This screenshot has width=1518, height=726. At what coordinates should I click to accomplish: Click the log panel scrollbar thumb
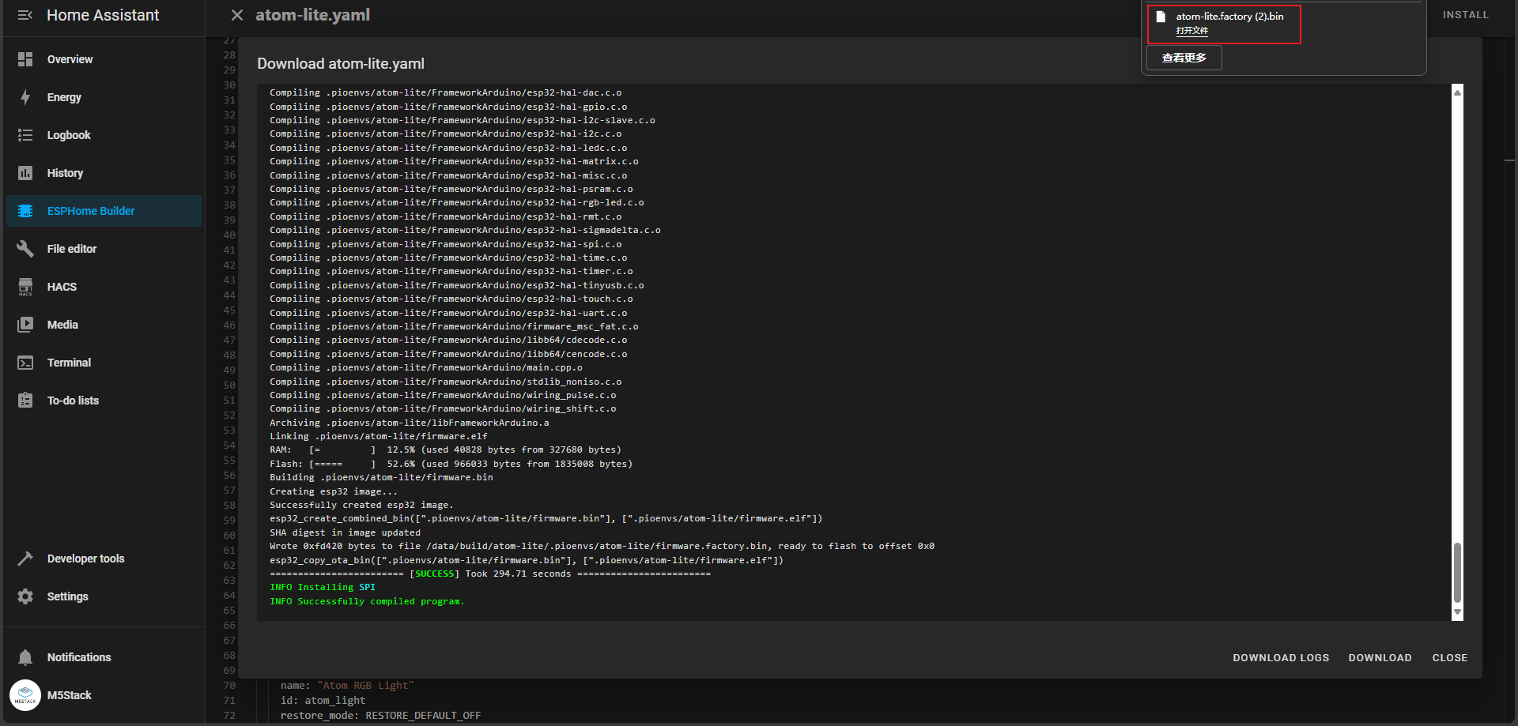(1457, 573)
